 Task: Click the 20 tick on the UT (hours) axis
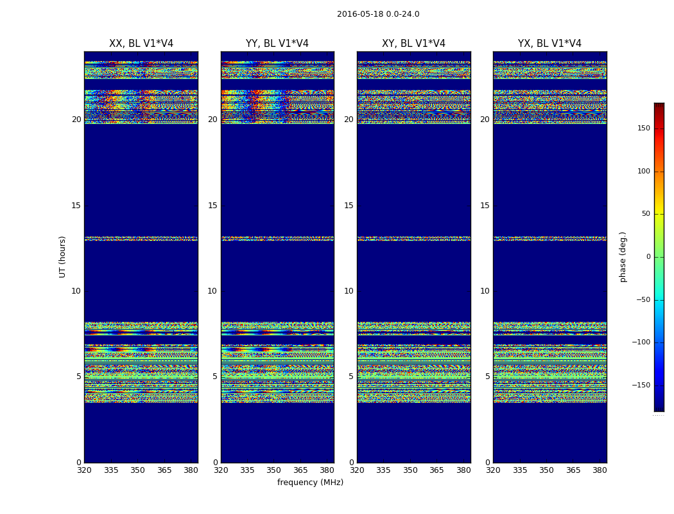(76, 120)
